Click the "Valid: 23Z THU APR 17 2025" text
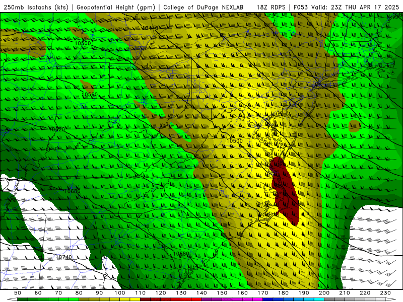Screen dimensions: 403x302 point(355,7)
